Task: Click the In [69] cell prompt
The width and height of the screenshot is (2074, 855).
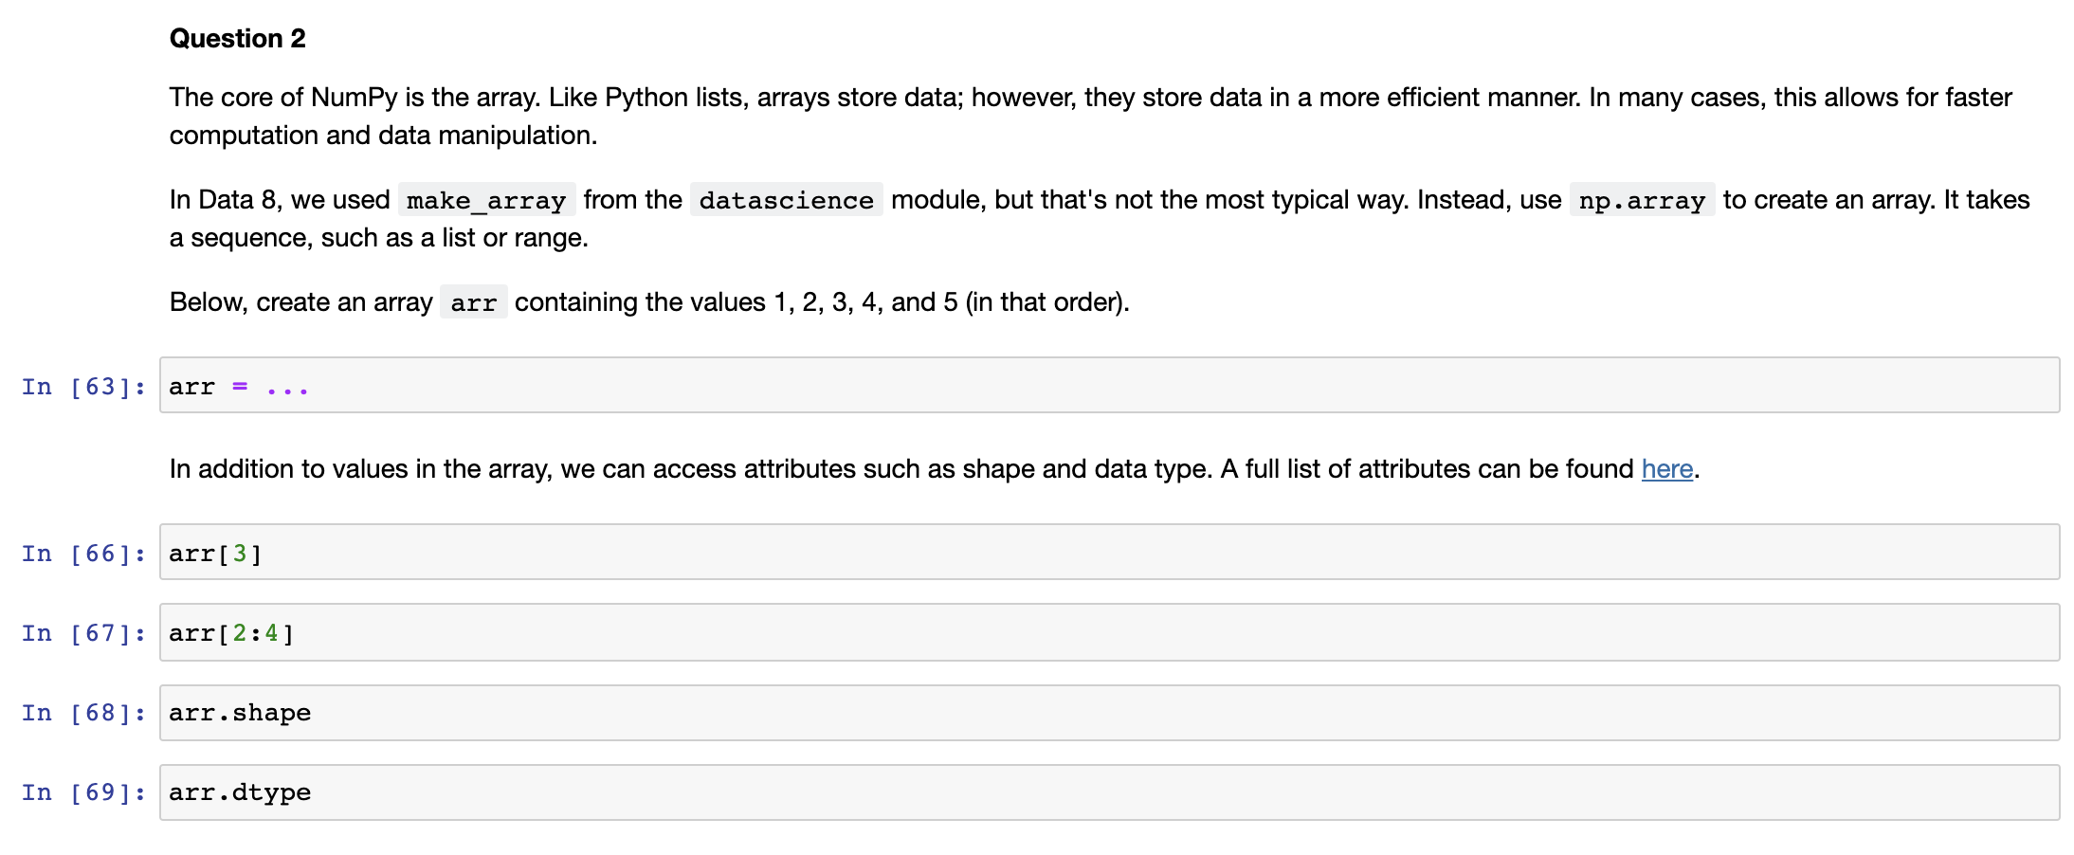Action: pyautogui.click(x=83, y=792)
